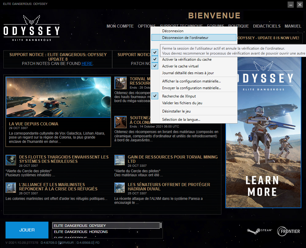Minimize the launcher window

[x=291, y=5]
